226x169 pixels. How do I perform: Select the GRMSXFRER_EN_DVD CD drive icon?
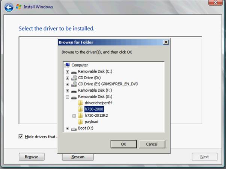tap(74, 84)
